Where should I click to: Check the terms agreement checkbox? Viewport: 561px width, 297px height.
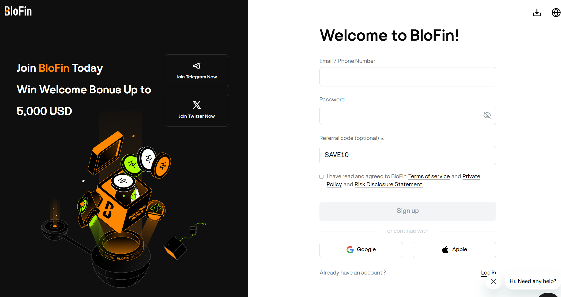322,177
